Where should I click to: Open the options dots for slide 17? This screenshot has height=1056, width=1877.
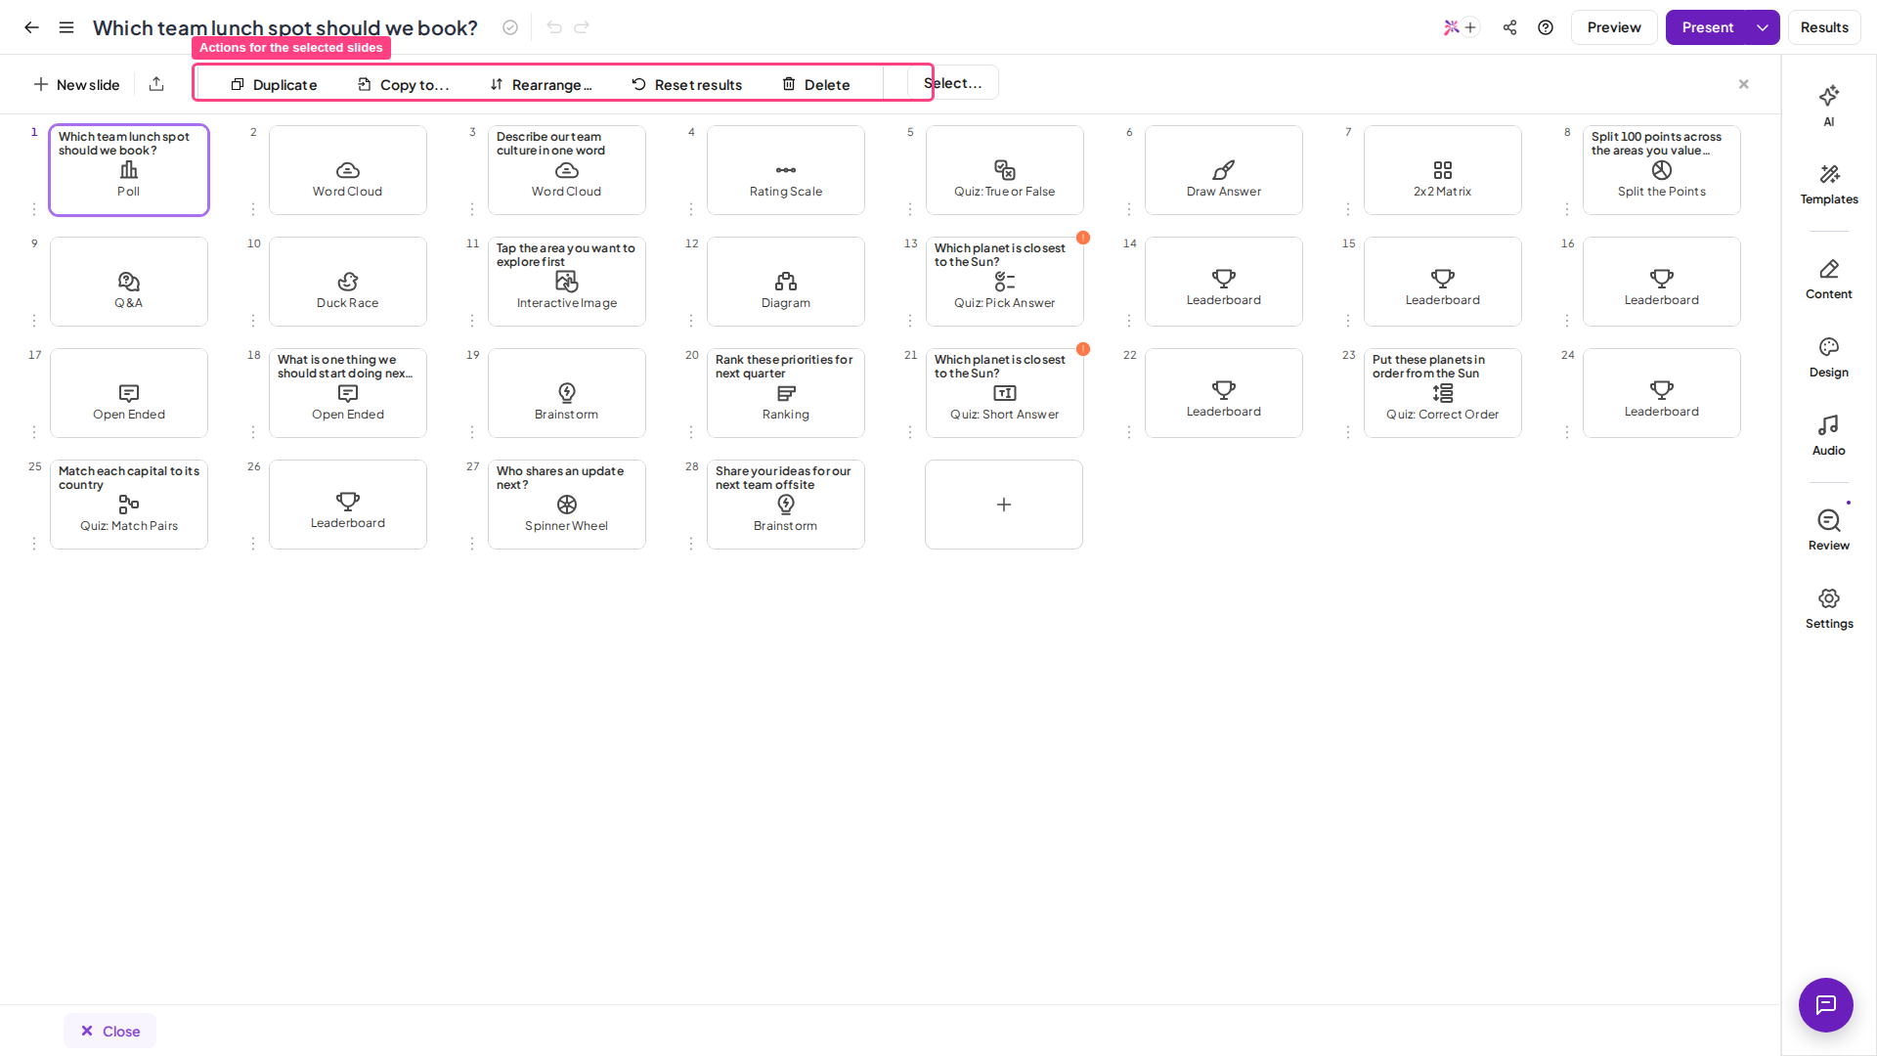pos(34,431)
